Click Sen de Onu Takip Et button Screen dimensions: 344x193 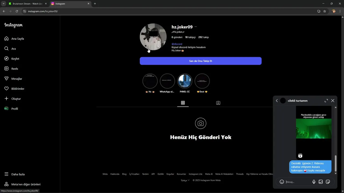(200, 61)
